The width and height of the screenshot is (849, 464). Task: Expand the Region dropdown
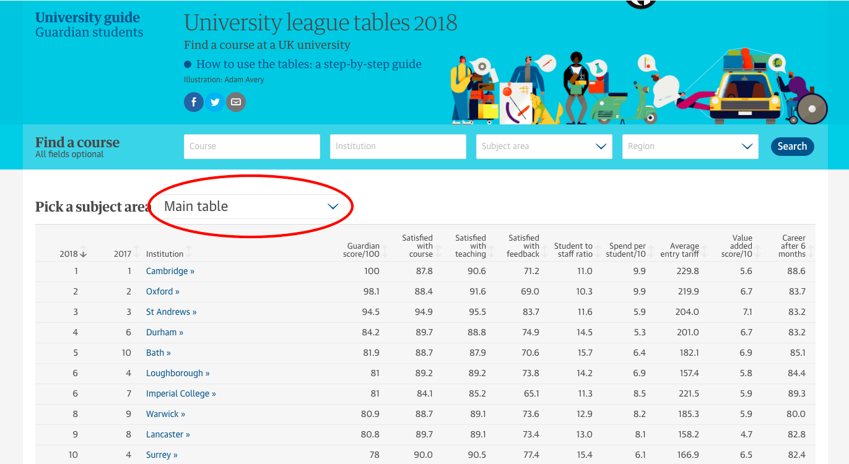(690, 146)
